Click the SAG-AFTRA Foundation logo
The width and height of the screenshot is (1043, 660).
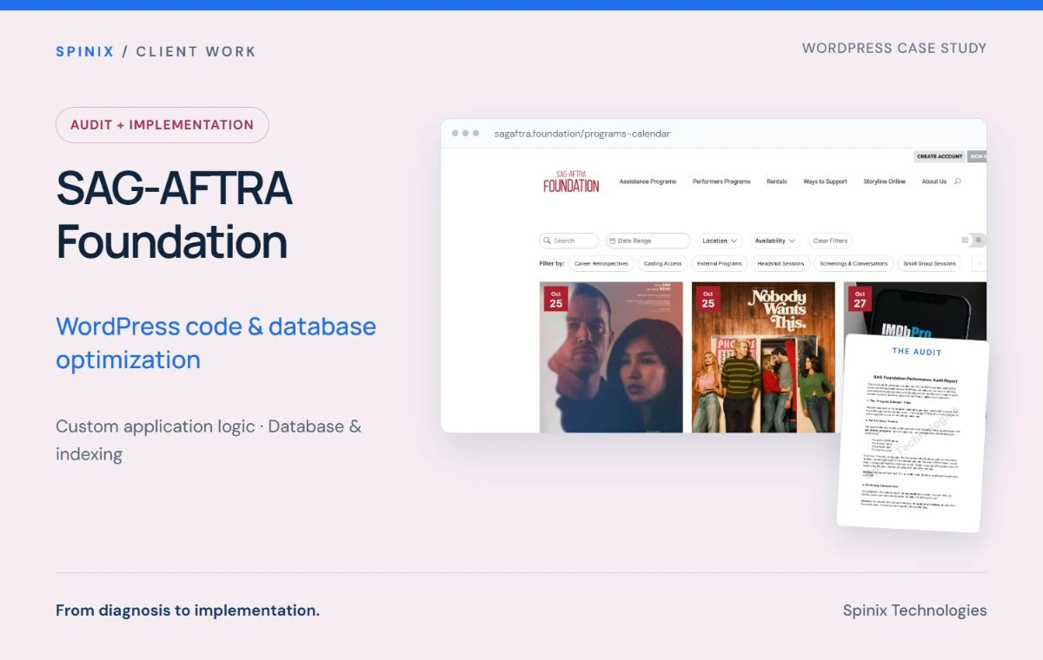[571, 181]
